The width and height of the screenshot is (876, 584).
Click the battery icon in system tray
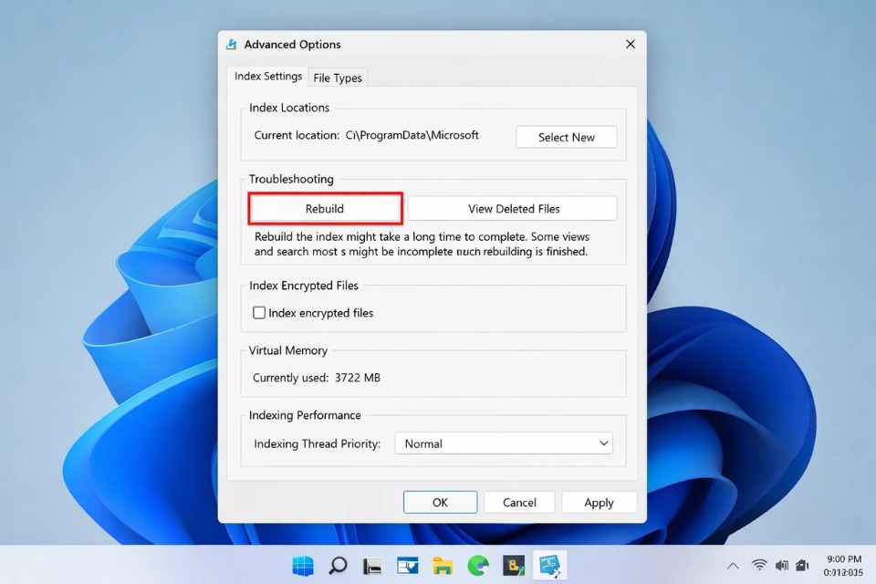tap(801, 564)
